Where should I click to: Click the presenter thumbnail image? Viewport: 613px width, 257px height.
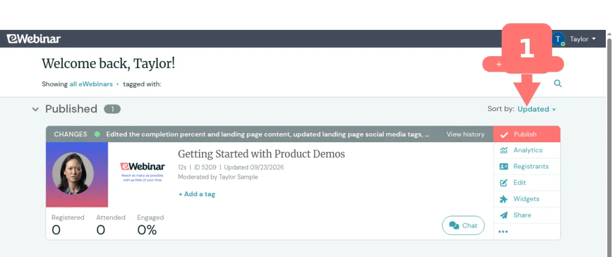pyautogui.click(x=77, y=174)
